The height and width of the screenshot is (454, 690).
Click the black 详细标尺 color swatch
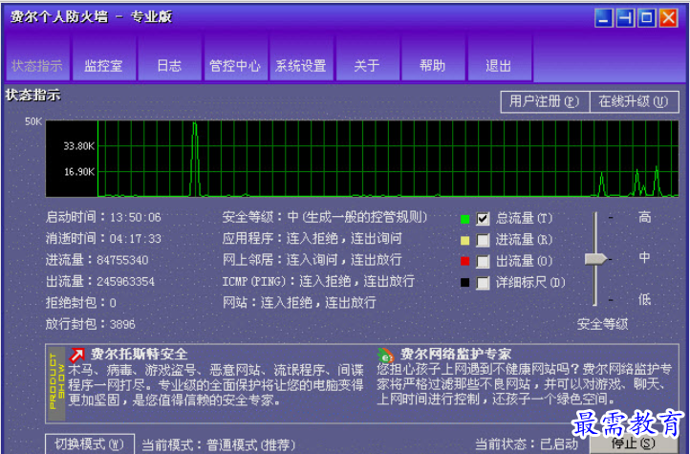[x=464, y=282]
